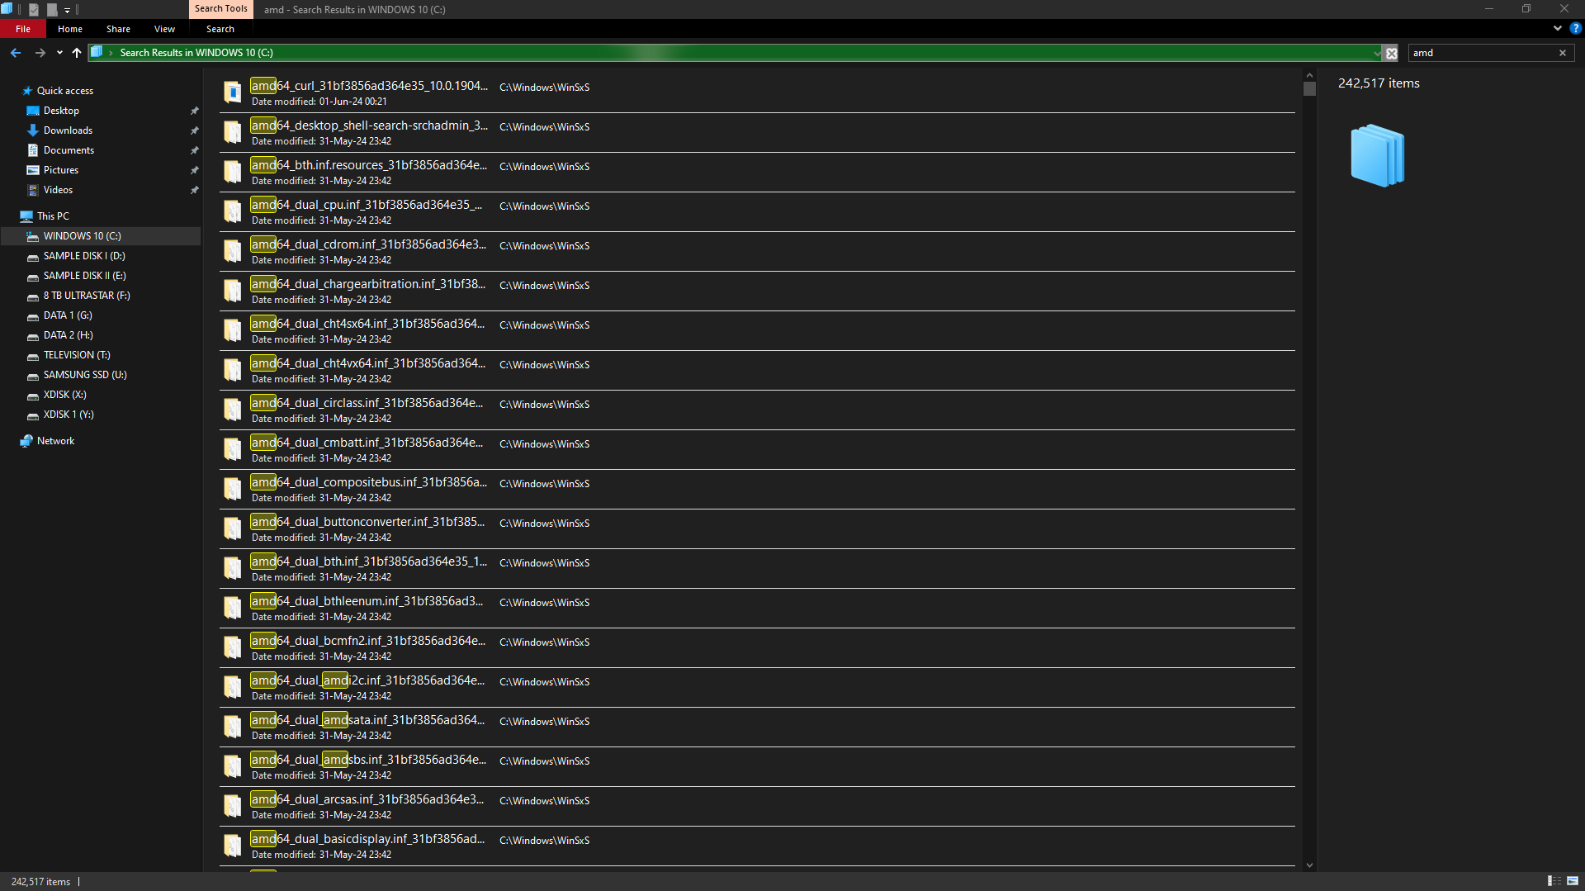
Task: Click the pin icon next to Documents
Action: point(195,150)
